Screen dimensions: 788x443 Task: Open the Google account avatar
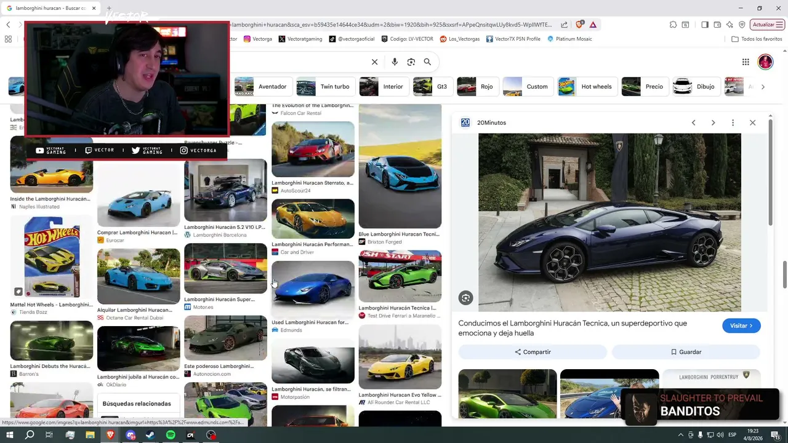pyautogui.click(x=765, y=62)
